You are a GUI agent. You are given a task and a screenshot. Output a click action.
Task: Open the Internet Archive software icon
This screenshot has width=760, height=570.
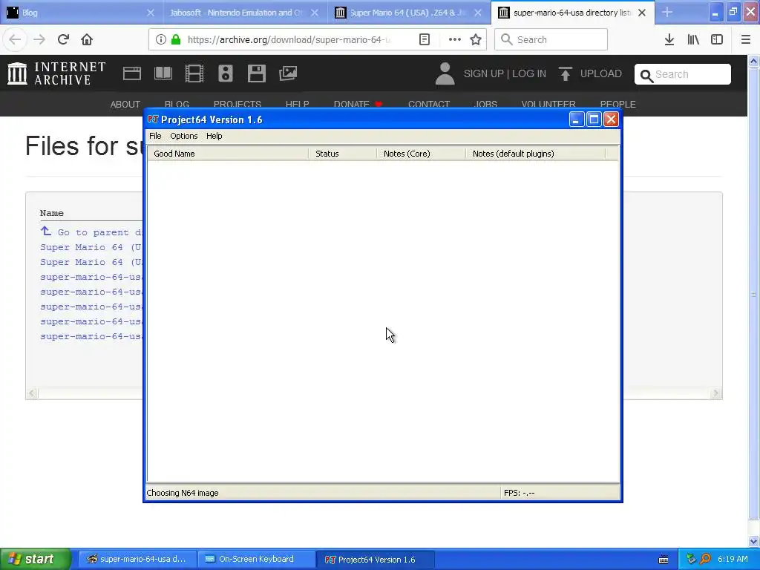pos(256,73)
